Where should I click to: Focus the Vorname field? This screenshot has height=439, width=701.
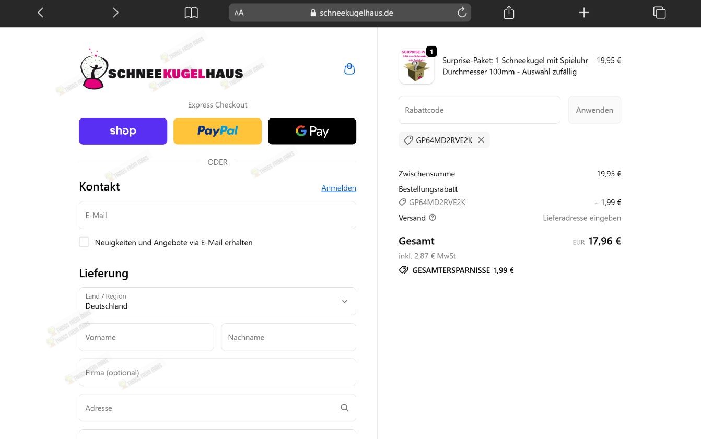coord(146,337)
